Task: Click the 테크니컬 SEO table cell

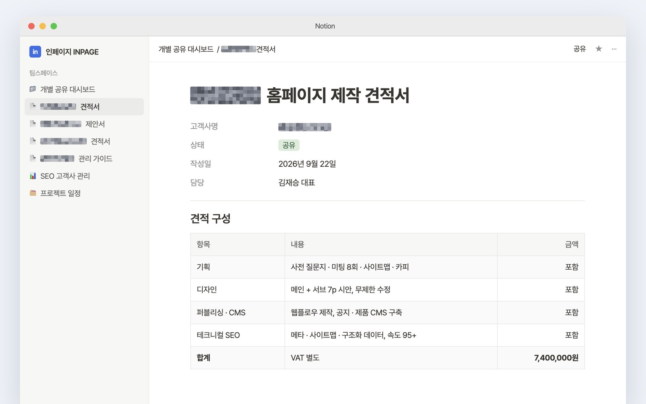Action: pyautogui.click(x=238, y=335)
